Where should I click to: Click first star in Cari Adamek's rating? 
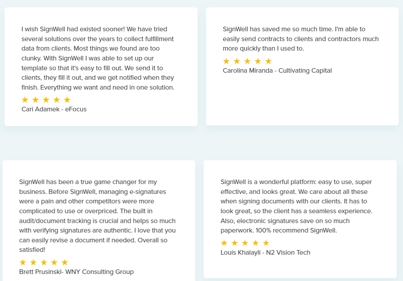pyautogui.click(x=25, y=100)
